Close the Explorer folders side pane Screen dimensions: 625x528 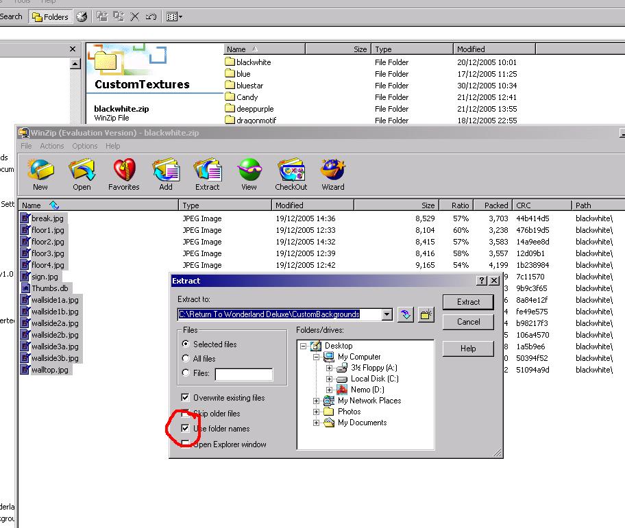click(73, 49)
